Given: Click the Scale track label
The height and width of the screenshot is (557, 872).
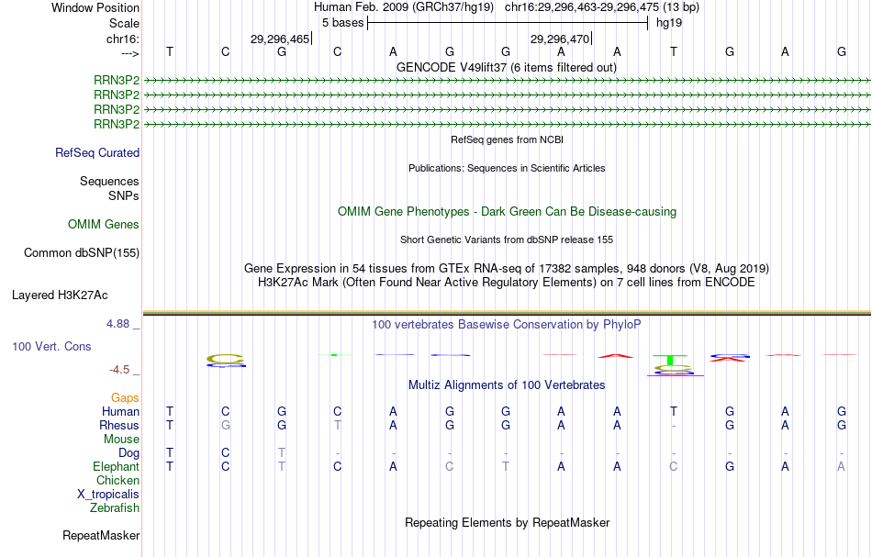Looking at the screenshot, I should click(124, 23).
